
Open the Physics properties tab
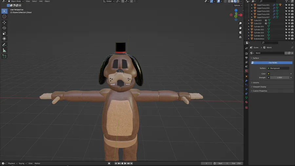246,89
